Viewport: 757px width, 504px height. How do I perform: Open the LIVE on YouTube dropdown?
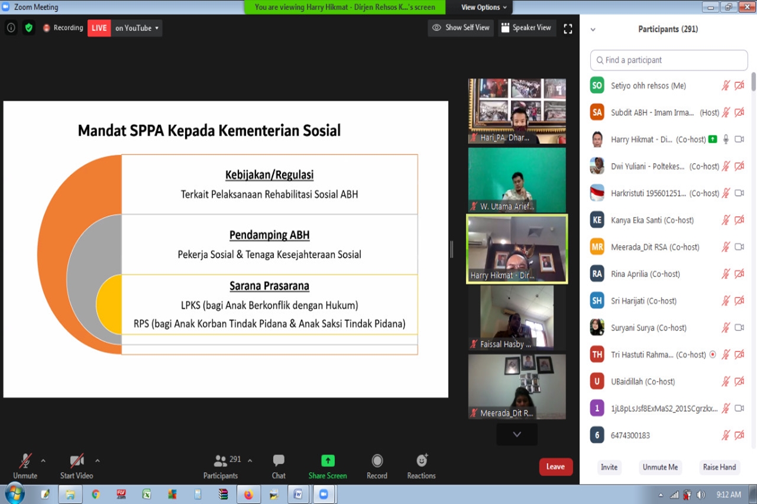point(137,28)
